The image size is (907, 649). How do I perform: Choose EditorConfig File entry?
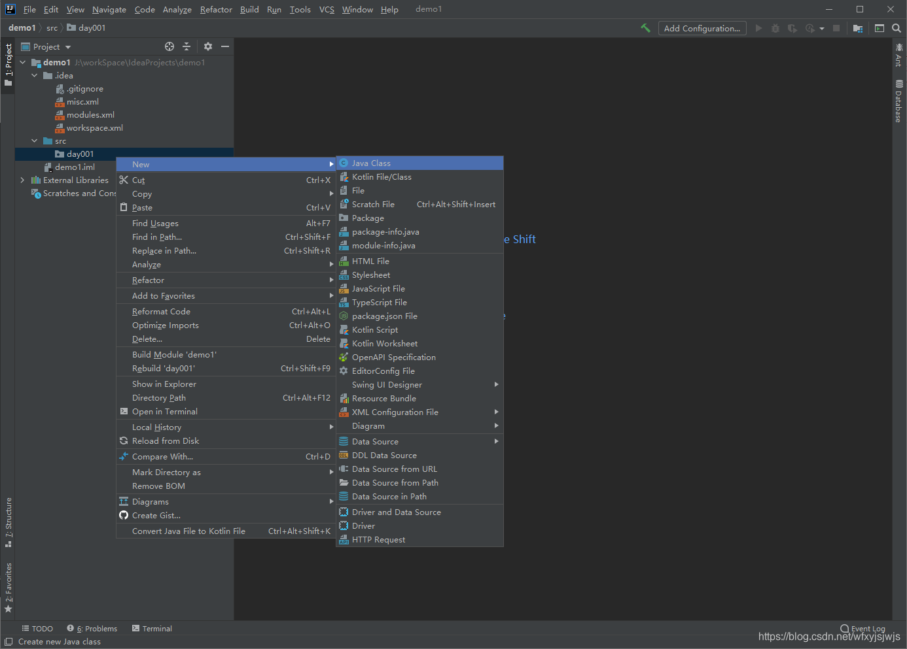point(419,371)
